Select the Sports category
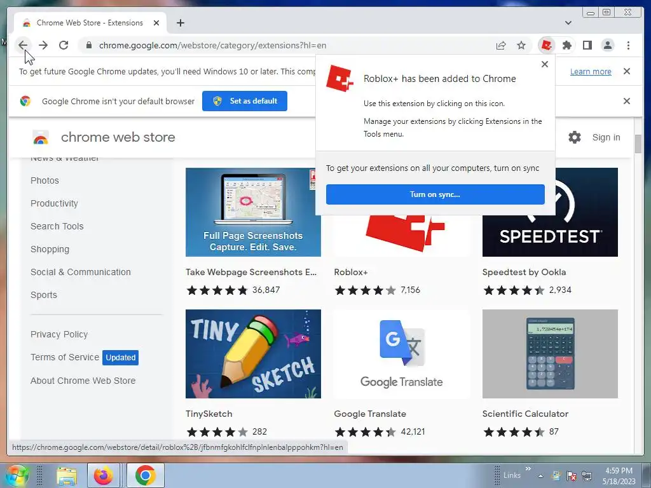651x488 pixels. pyautogui.click(x=44, y=295)
